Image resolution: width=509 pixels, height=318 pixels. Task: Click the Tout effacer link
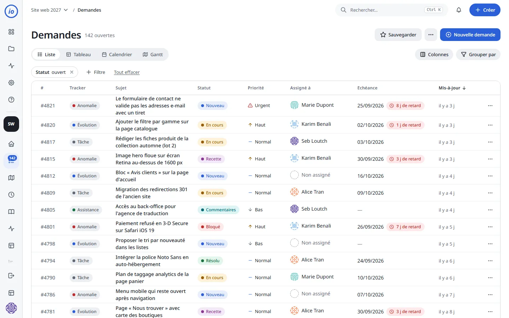(127, 72)
